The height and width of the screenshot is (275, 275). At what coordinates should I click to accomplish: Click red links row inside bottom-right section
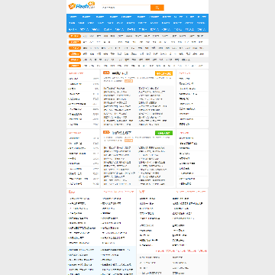coord(181,251)
